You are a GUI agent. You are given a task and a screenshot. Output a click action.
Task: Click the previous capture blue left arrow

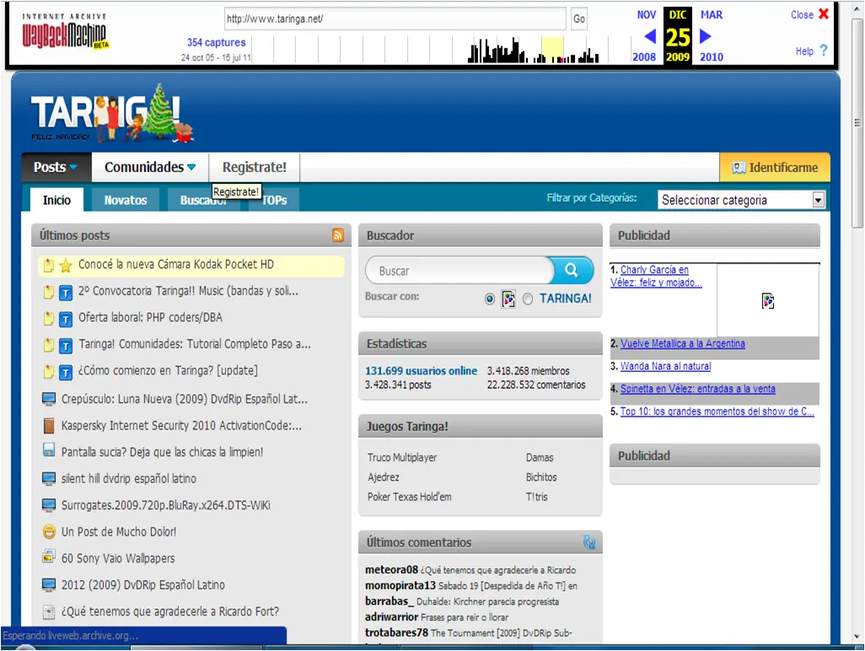[650, 36]
